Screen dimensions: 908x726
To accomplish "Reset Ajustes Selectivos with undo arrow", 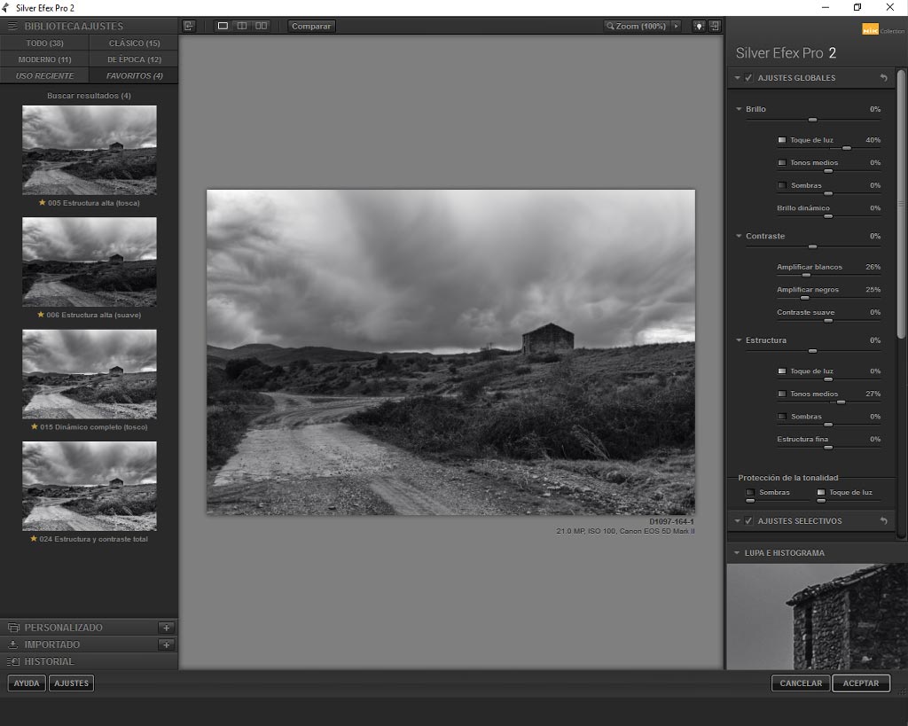I will (x=884, y=521).
